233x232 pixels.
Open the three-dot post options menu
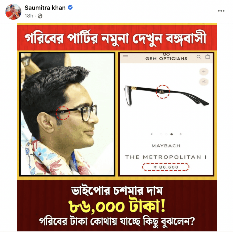[x=221, y=11]
